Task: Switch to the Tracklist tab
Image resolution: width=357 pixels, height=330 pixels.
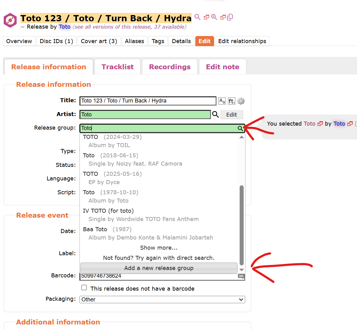Action: pos(117,67)
